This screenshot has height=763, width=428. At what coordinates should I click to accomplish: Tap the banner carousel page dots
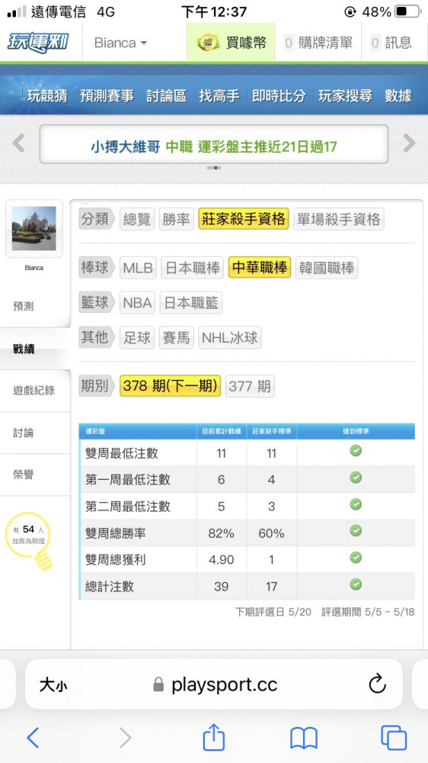point(214,167)
